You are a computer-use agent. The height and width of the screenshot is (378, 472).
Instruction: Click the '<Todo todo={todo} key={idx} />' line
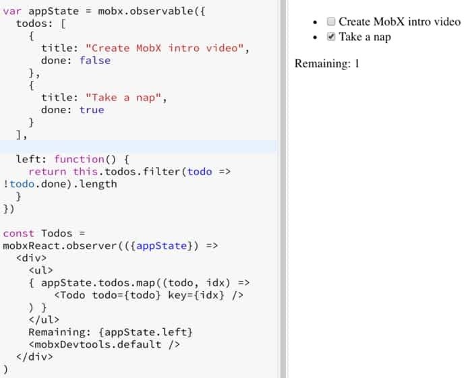[x=149, y=295]
